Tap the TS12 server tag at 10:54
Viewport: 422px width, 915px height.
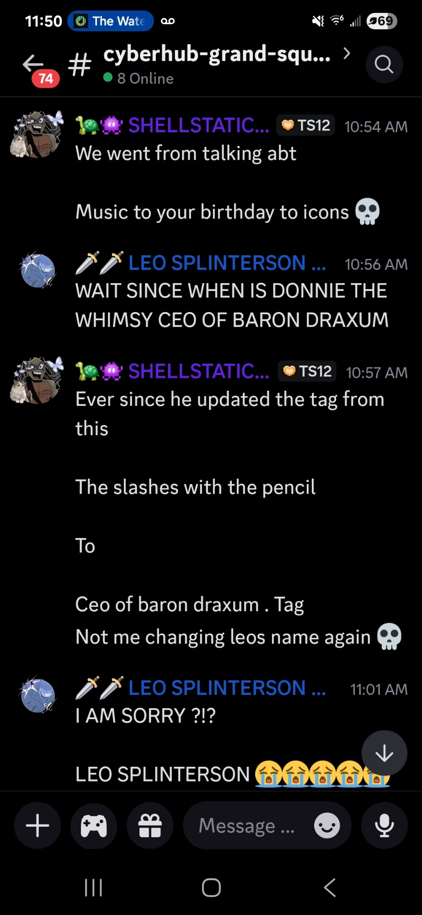point(305,125)
